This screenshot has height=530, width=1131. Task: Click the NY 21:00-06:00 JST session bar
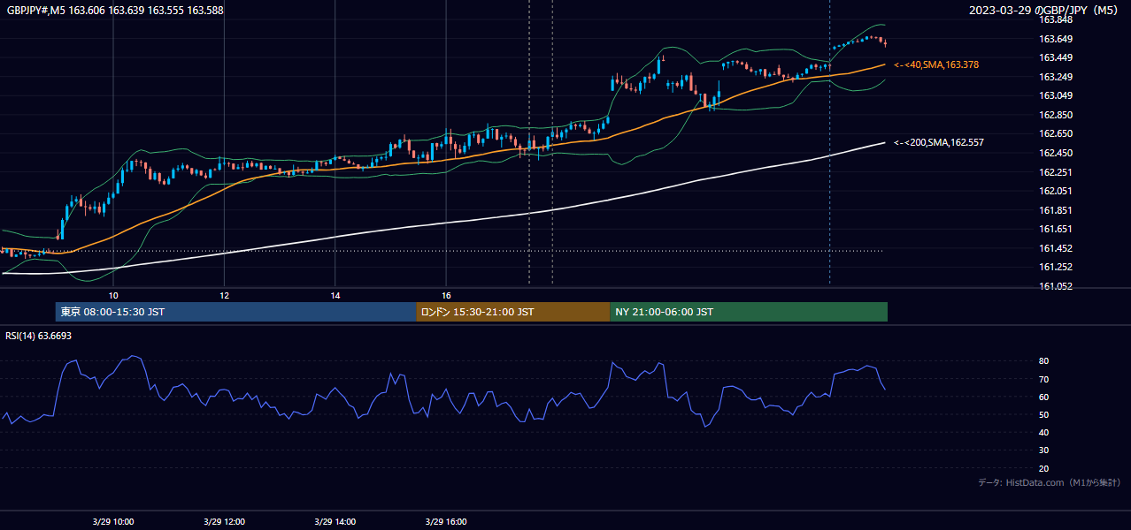pyautogui.click(x=749, y=312)
